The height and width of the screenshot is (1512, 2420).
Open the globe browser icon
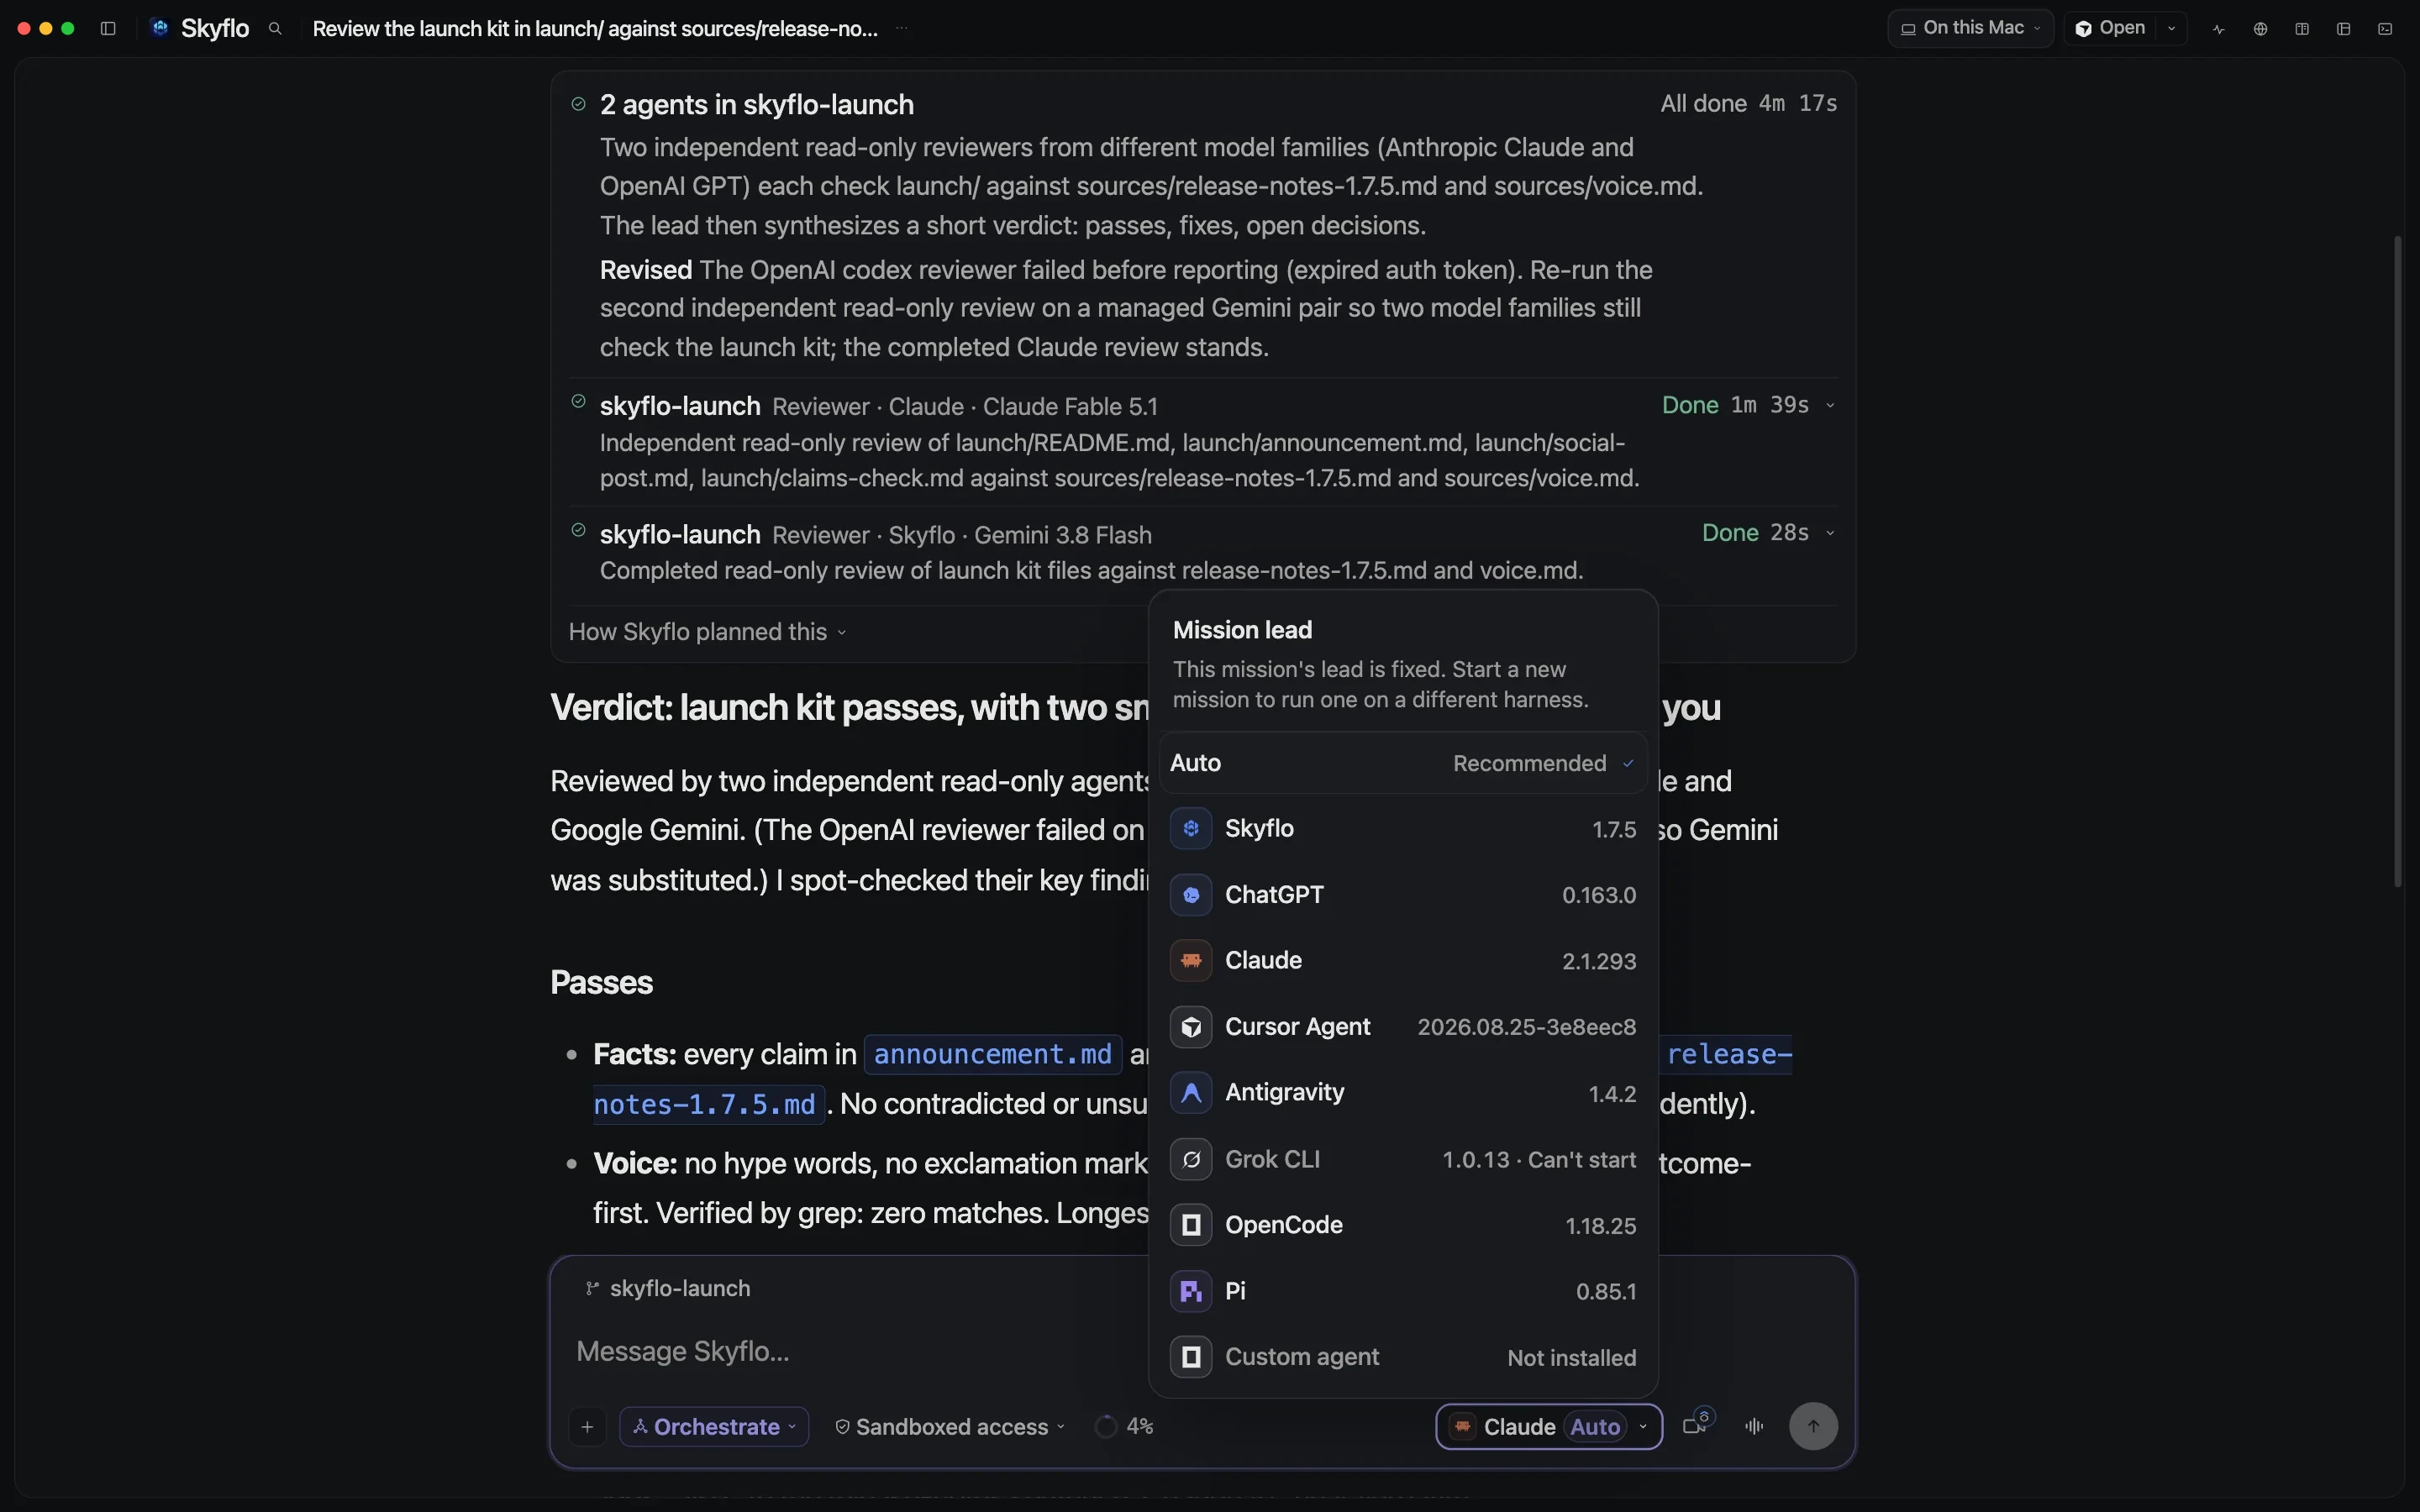coord(2260,29)
